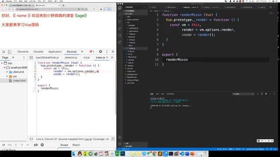Click the red error count badge in DevTools
The image size is (280, 157).
pyautogui.click(x=92, y=51)
